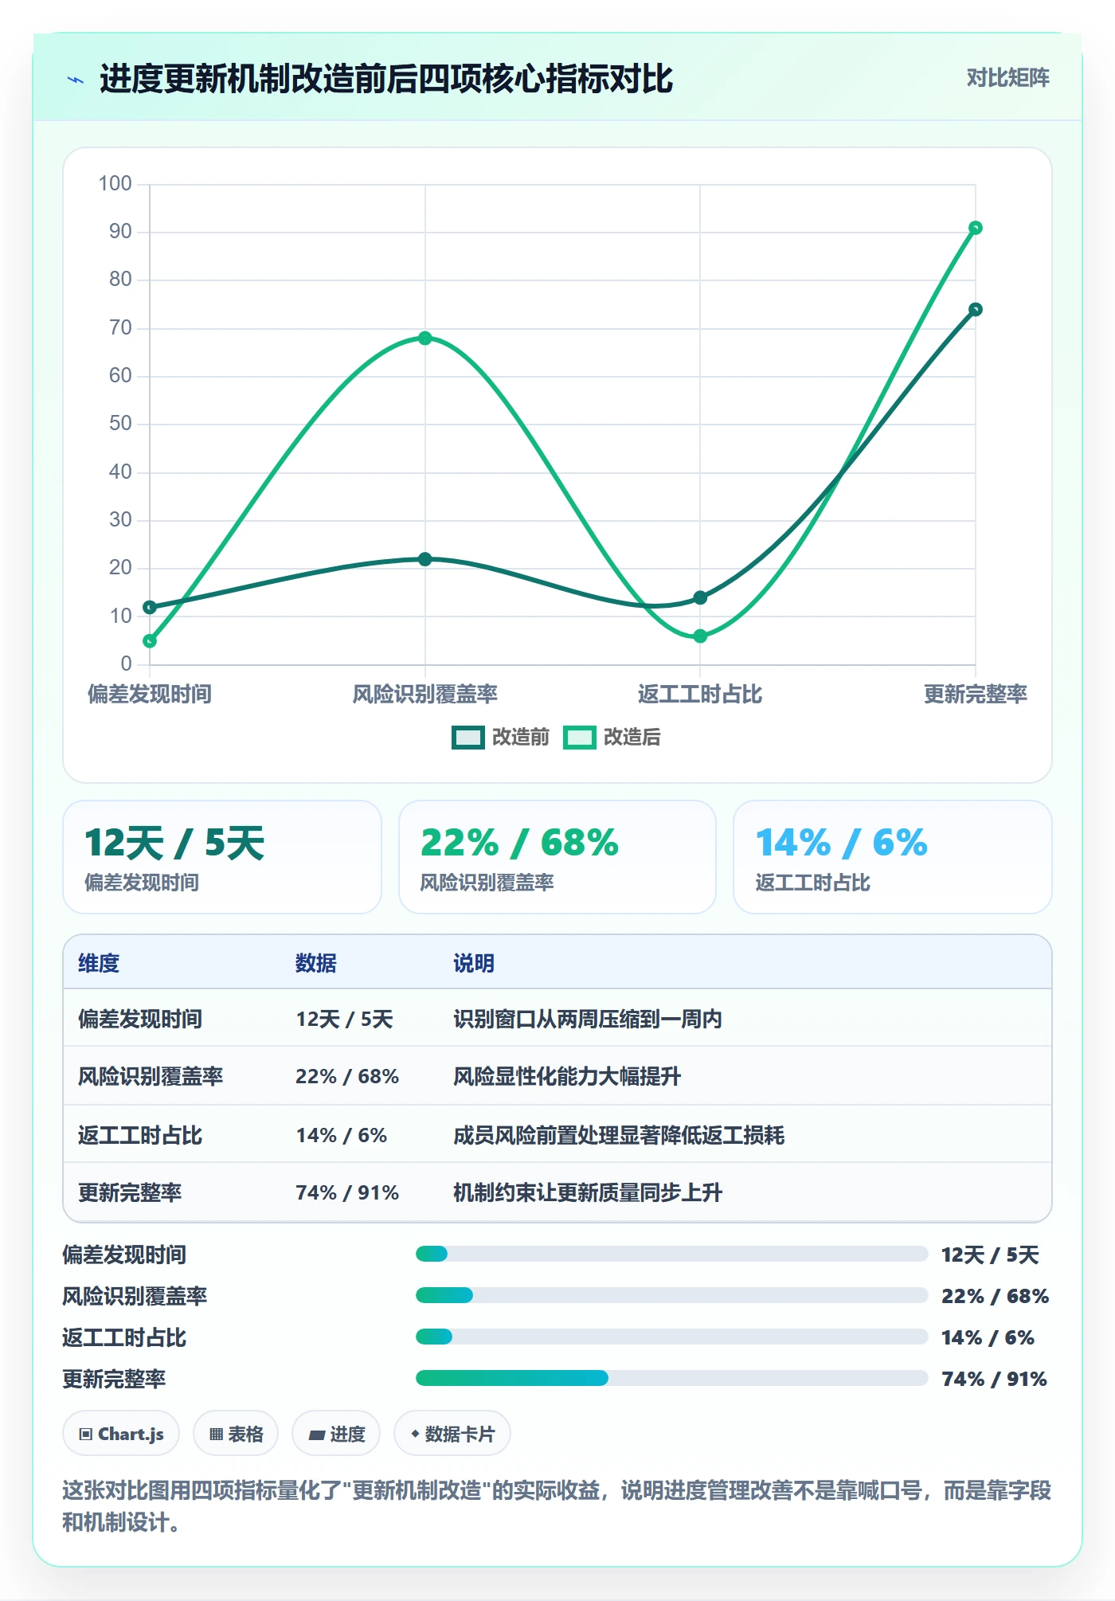Toggle the 改造后 legend swatch
Viewport: 1115px width, 1601px height.
coord(579,738)
